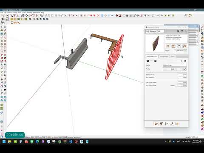Image resolution: width=204 pixels, height=153 pixels.
Task: Open the Draw menu
Action: (x=20, y=13)
